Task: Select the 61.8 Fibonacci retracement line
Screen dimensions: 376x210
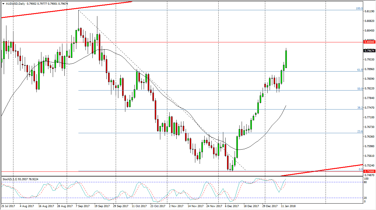Action: pyautogui.click(x=204, y=71)
